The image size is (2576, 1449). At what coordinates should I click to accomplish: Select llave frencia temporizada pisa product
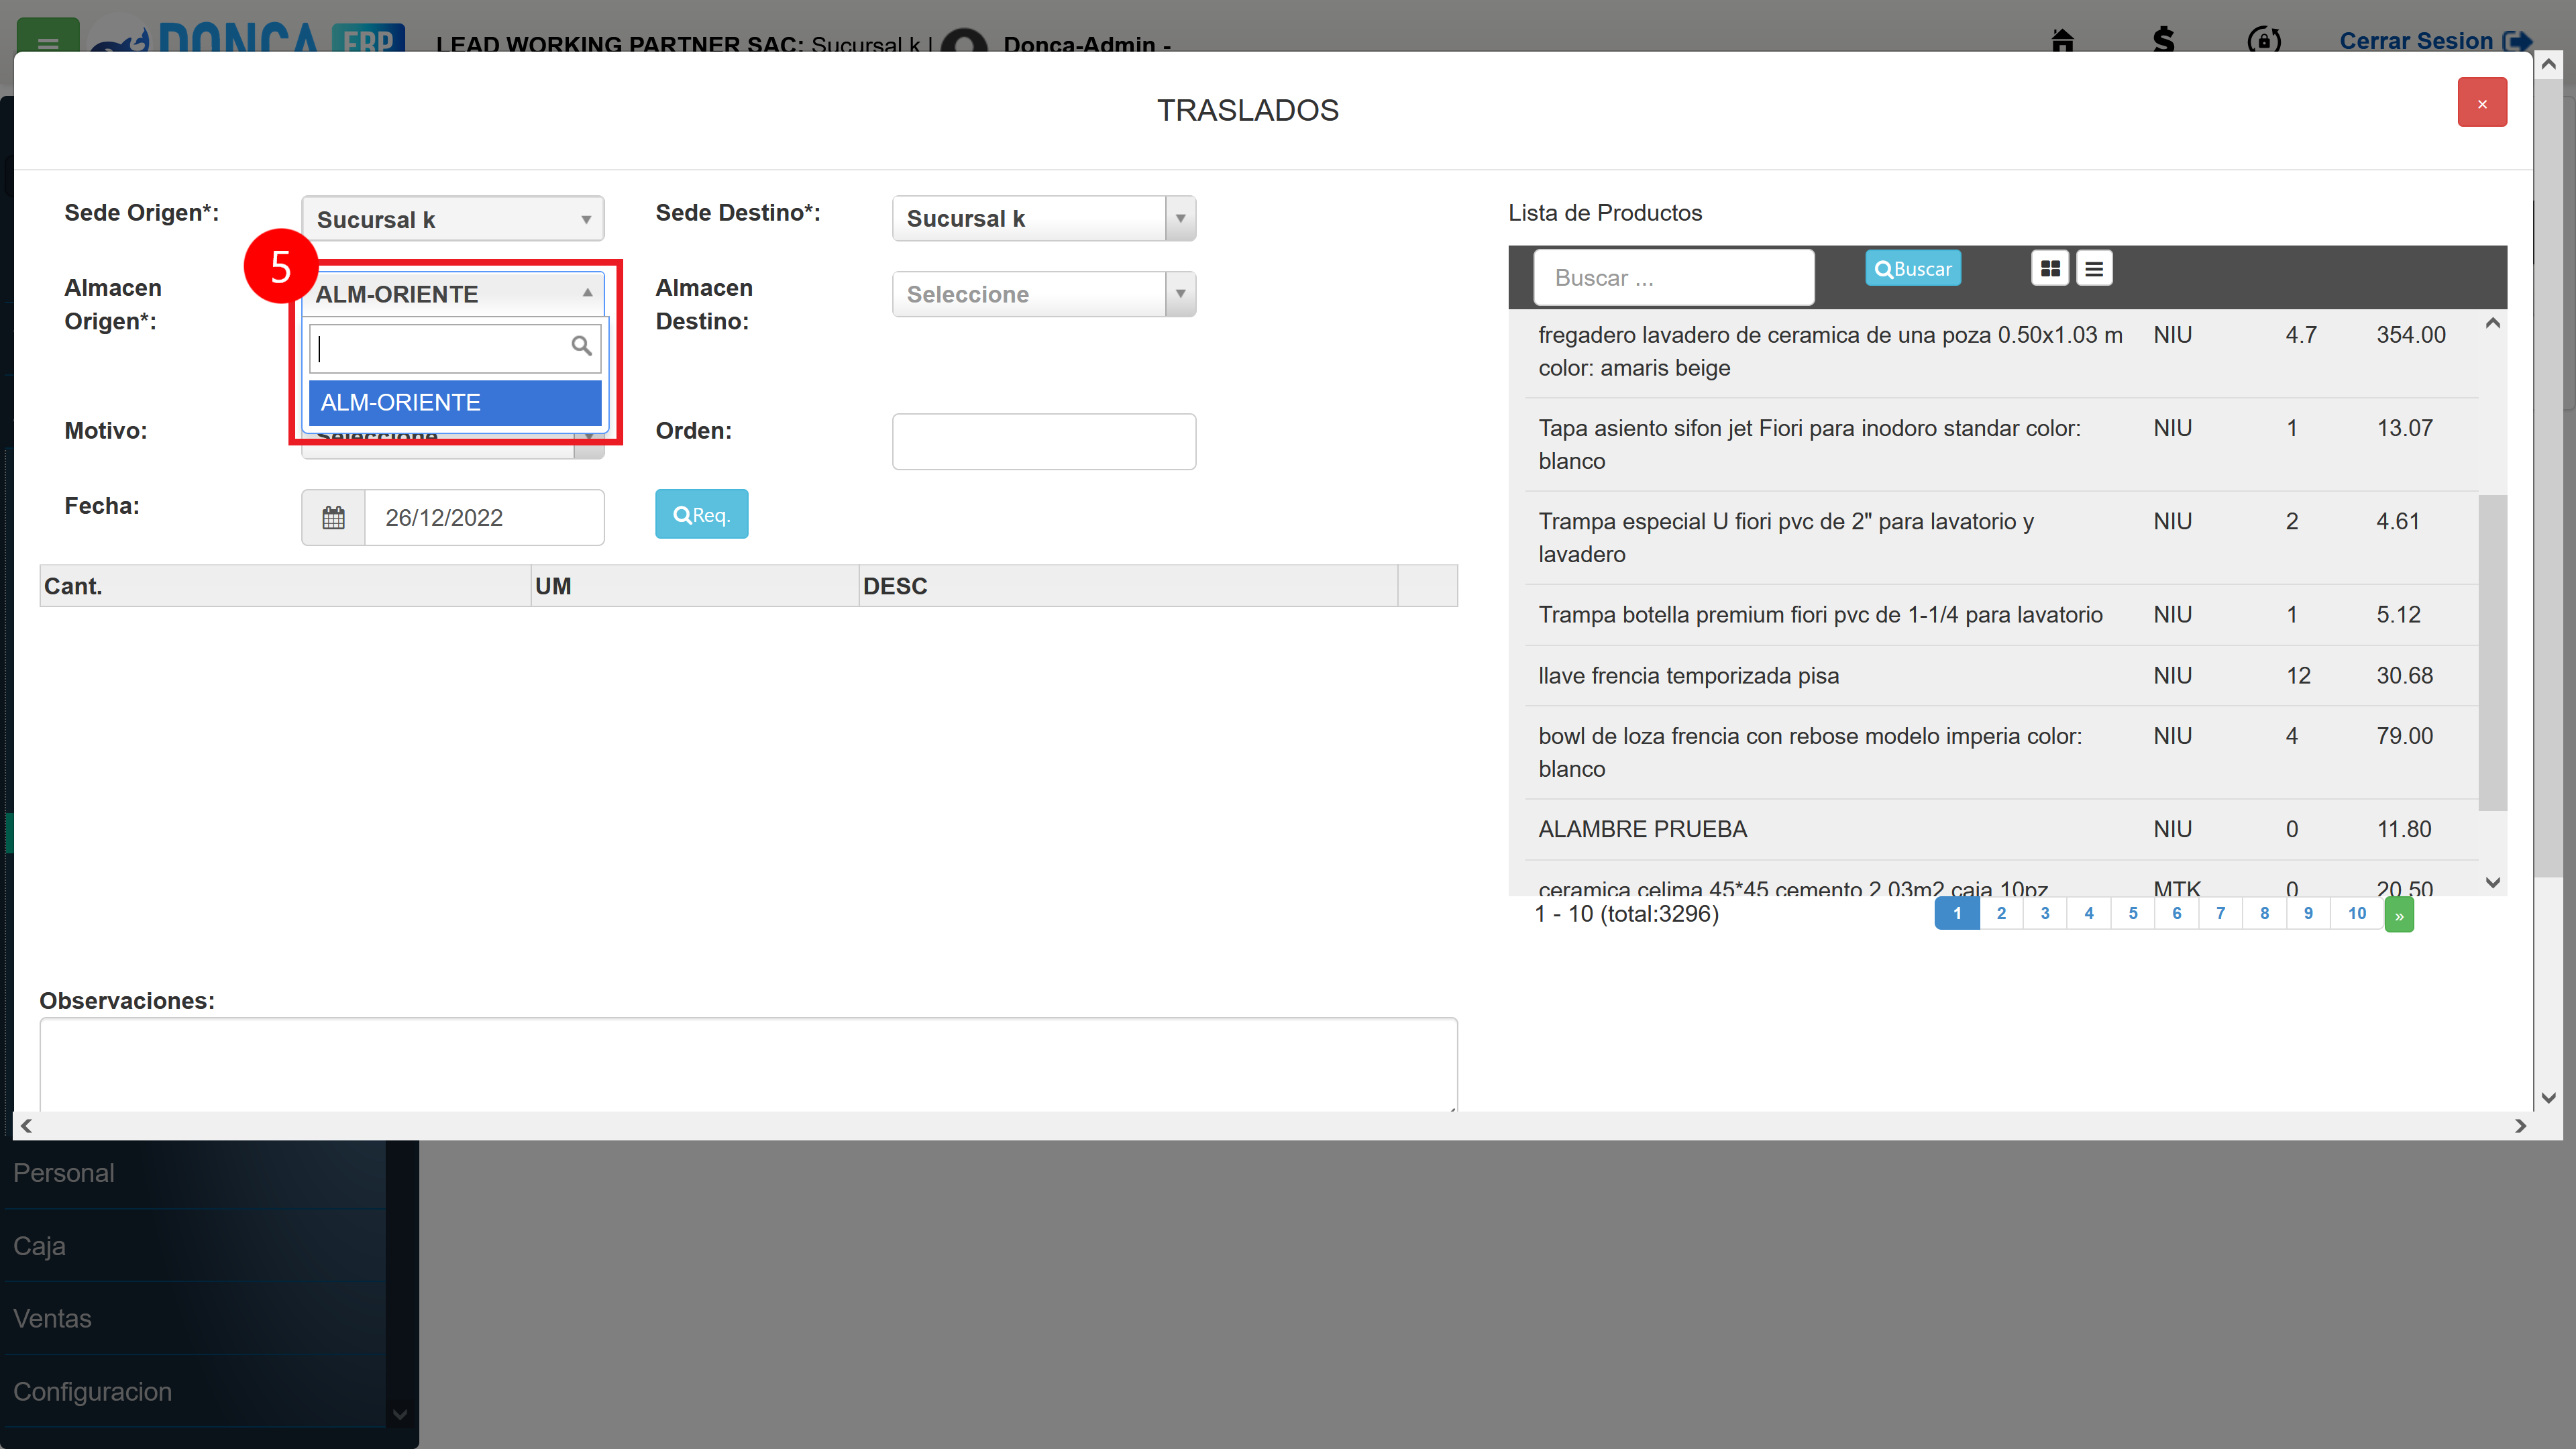pos(2001,676)
